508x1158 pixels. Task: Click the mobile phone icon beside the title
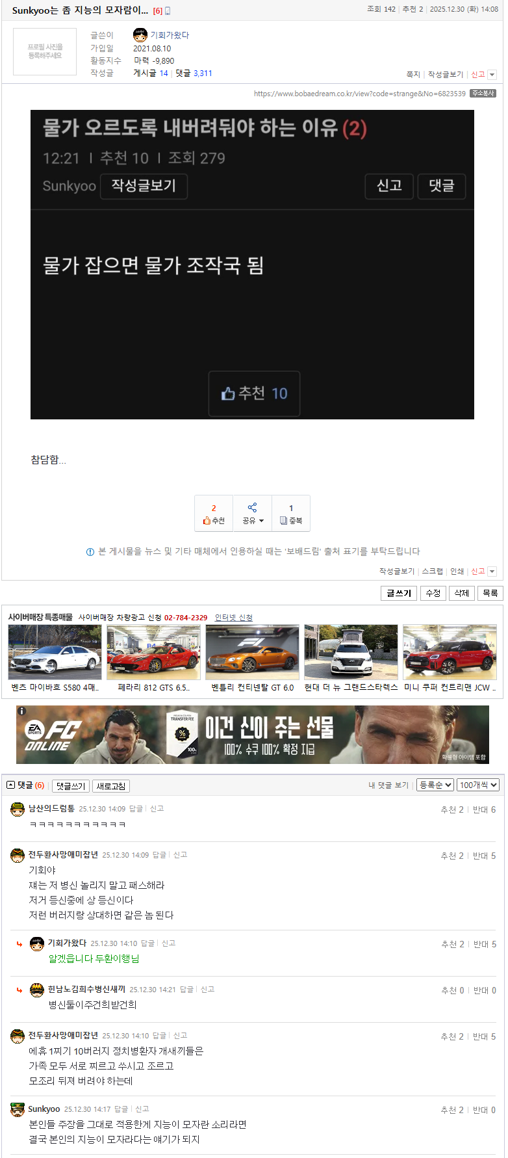168,11
